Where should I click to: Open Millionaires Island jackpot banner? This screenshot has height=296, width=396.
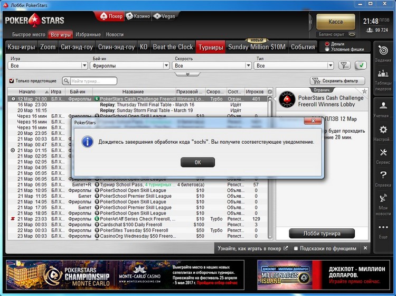[x=323, y=275]
